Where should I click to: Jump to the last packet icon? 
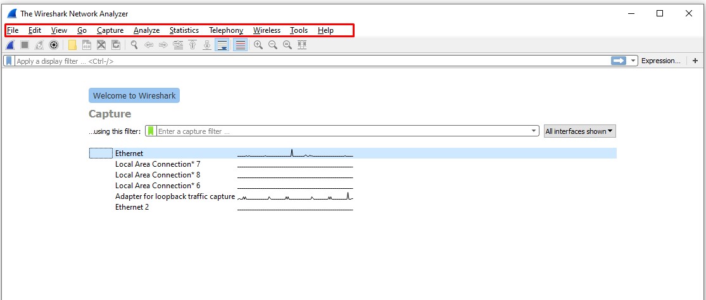pos(206,45)
